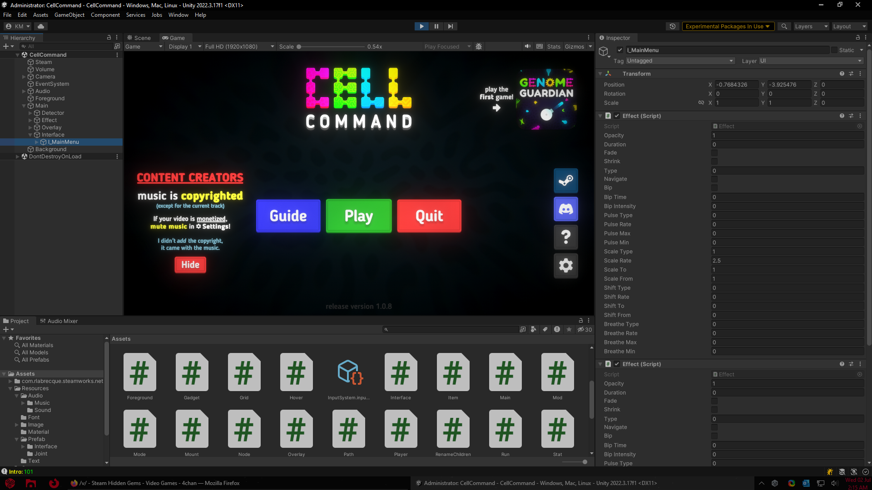
Task: Toggle first Effect script enabled checkbox
Action: (x=617, y=116)
